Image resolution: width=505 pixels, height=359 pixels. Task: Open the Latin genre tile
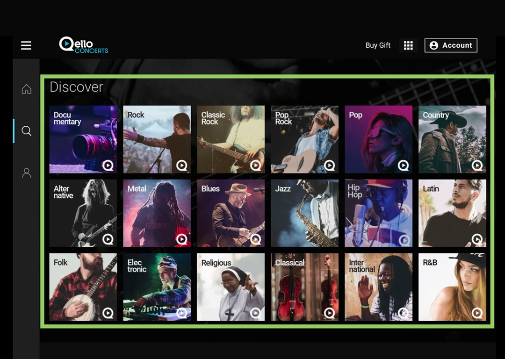[452, 213]
